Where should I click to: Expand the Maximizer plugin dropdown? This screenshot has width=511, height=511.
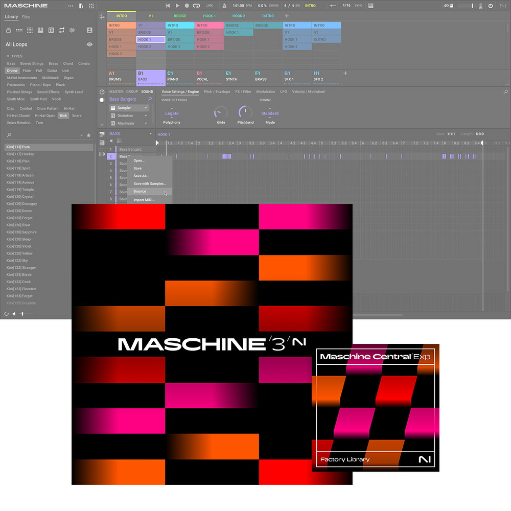click(x=146, y=123)
